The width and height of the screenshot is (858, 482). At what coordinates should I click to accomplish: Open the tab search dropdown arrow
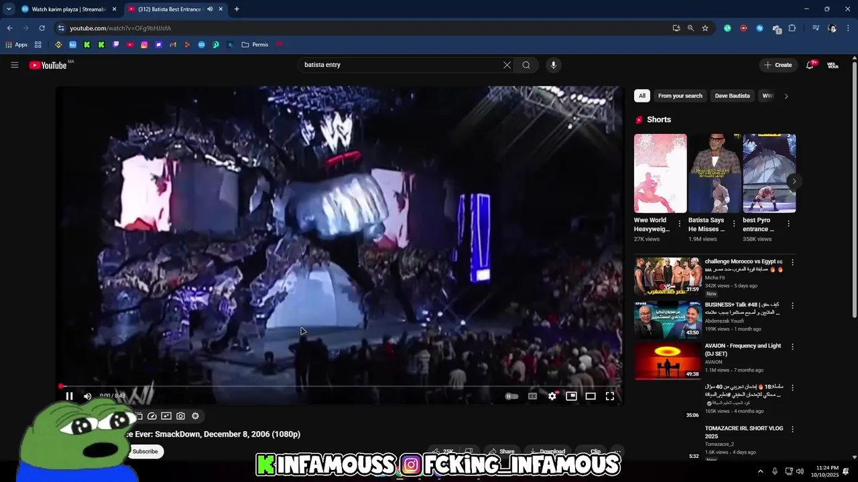coord(9,9)
